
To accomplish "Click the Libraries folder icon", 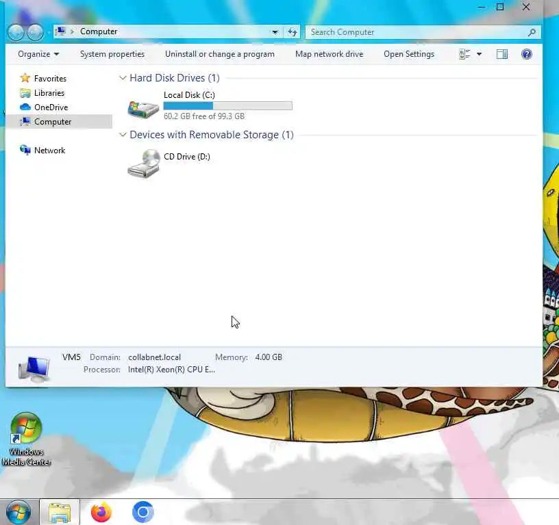I will (25, 93).
